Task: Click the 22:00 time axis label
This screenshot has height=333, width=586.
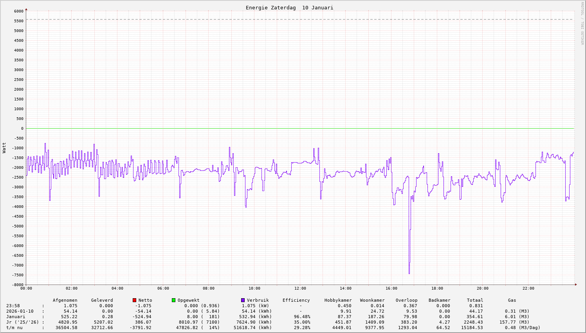Action: (528, 288)
